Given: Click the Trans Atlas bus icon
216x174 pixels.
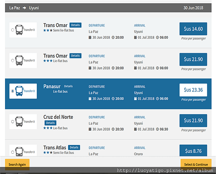Looking at the screenshot, I should click(19, 151).
